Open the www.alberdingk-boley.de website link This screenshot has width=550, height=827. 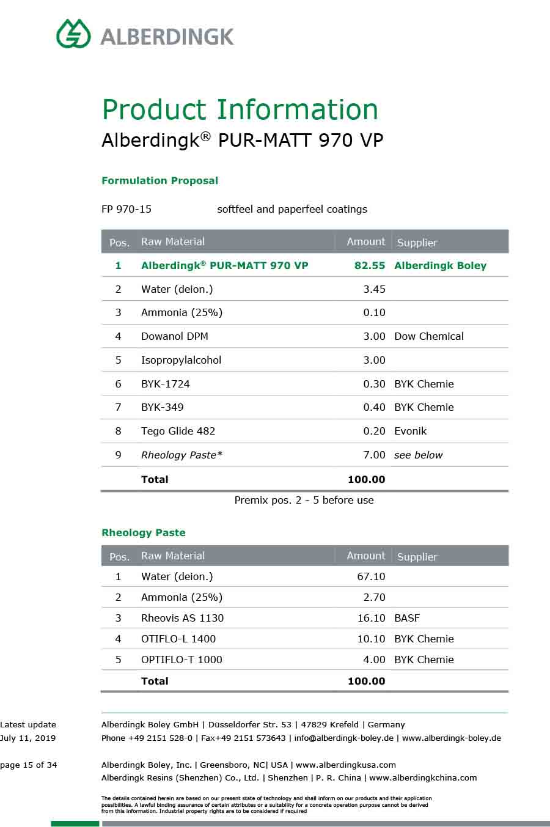click(451, 738)
